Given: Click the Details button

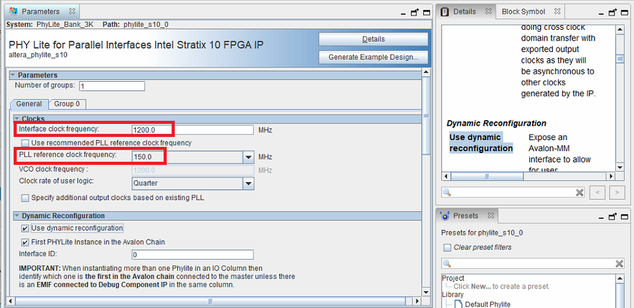Looking at the screenshot, I should (x=373, y=39).
